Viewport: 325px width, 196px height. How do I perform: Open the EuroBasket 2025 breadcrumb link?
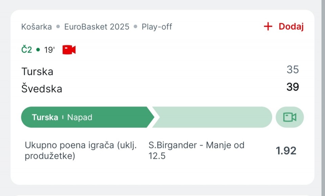coord(97,27)
